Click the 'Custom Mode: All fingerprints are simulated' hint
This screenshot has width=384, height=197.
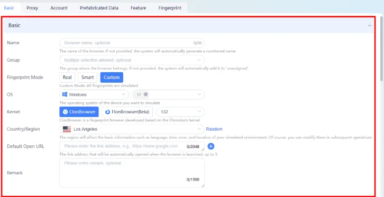tap(99, 85)
